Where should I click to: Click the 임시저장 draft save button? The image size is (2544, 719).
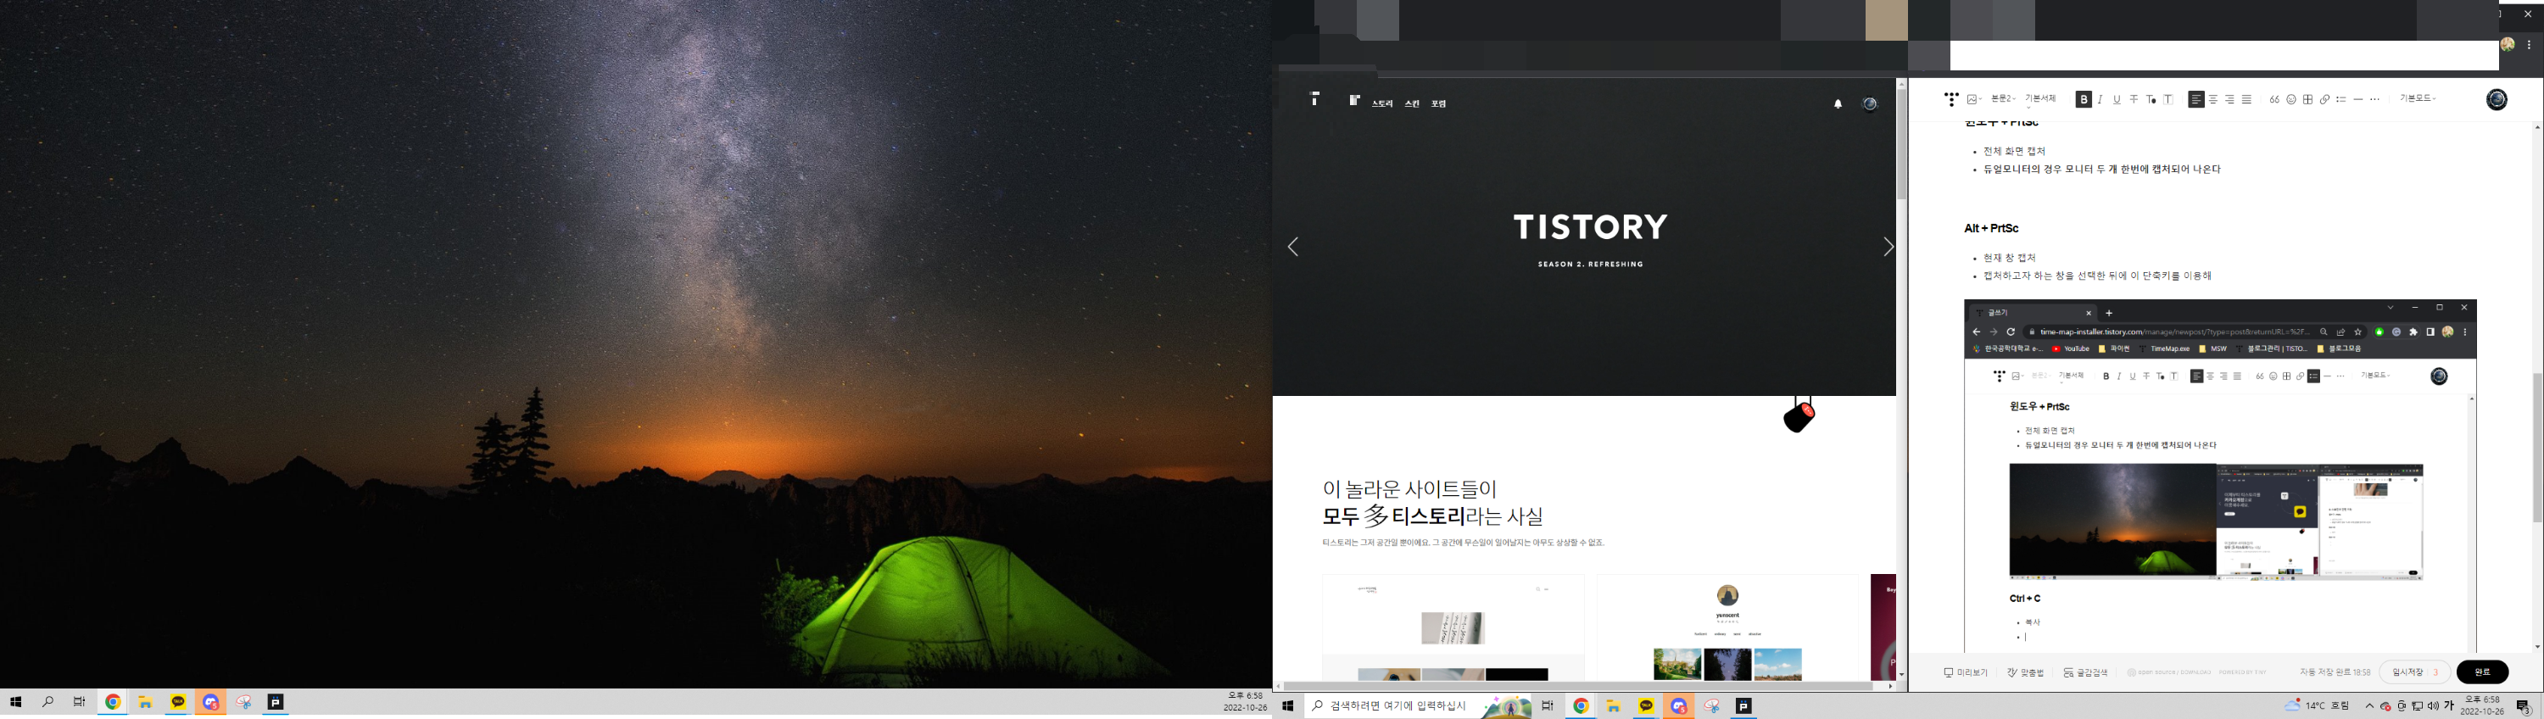tap(2414, 672)
